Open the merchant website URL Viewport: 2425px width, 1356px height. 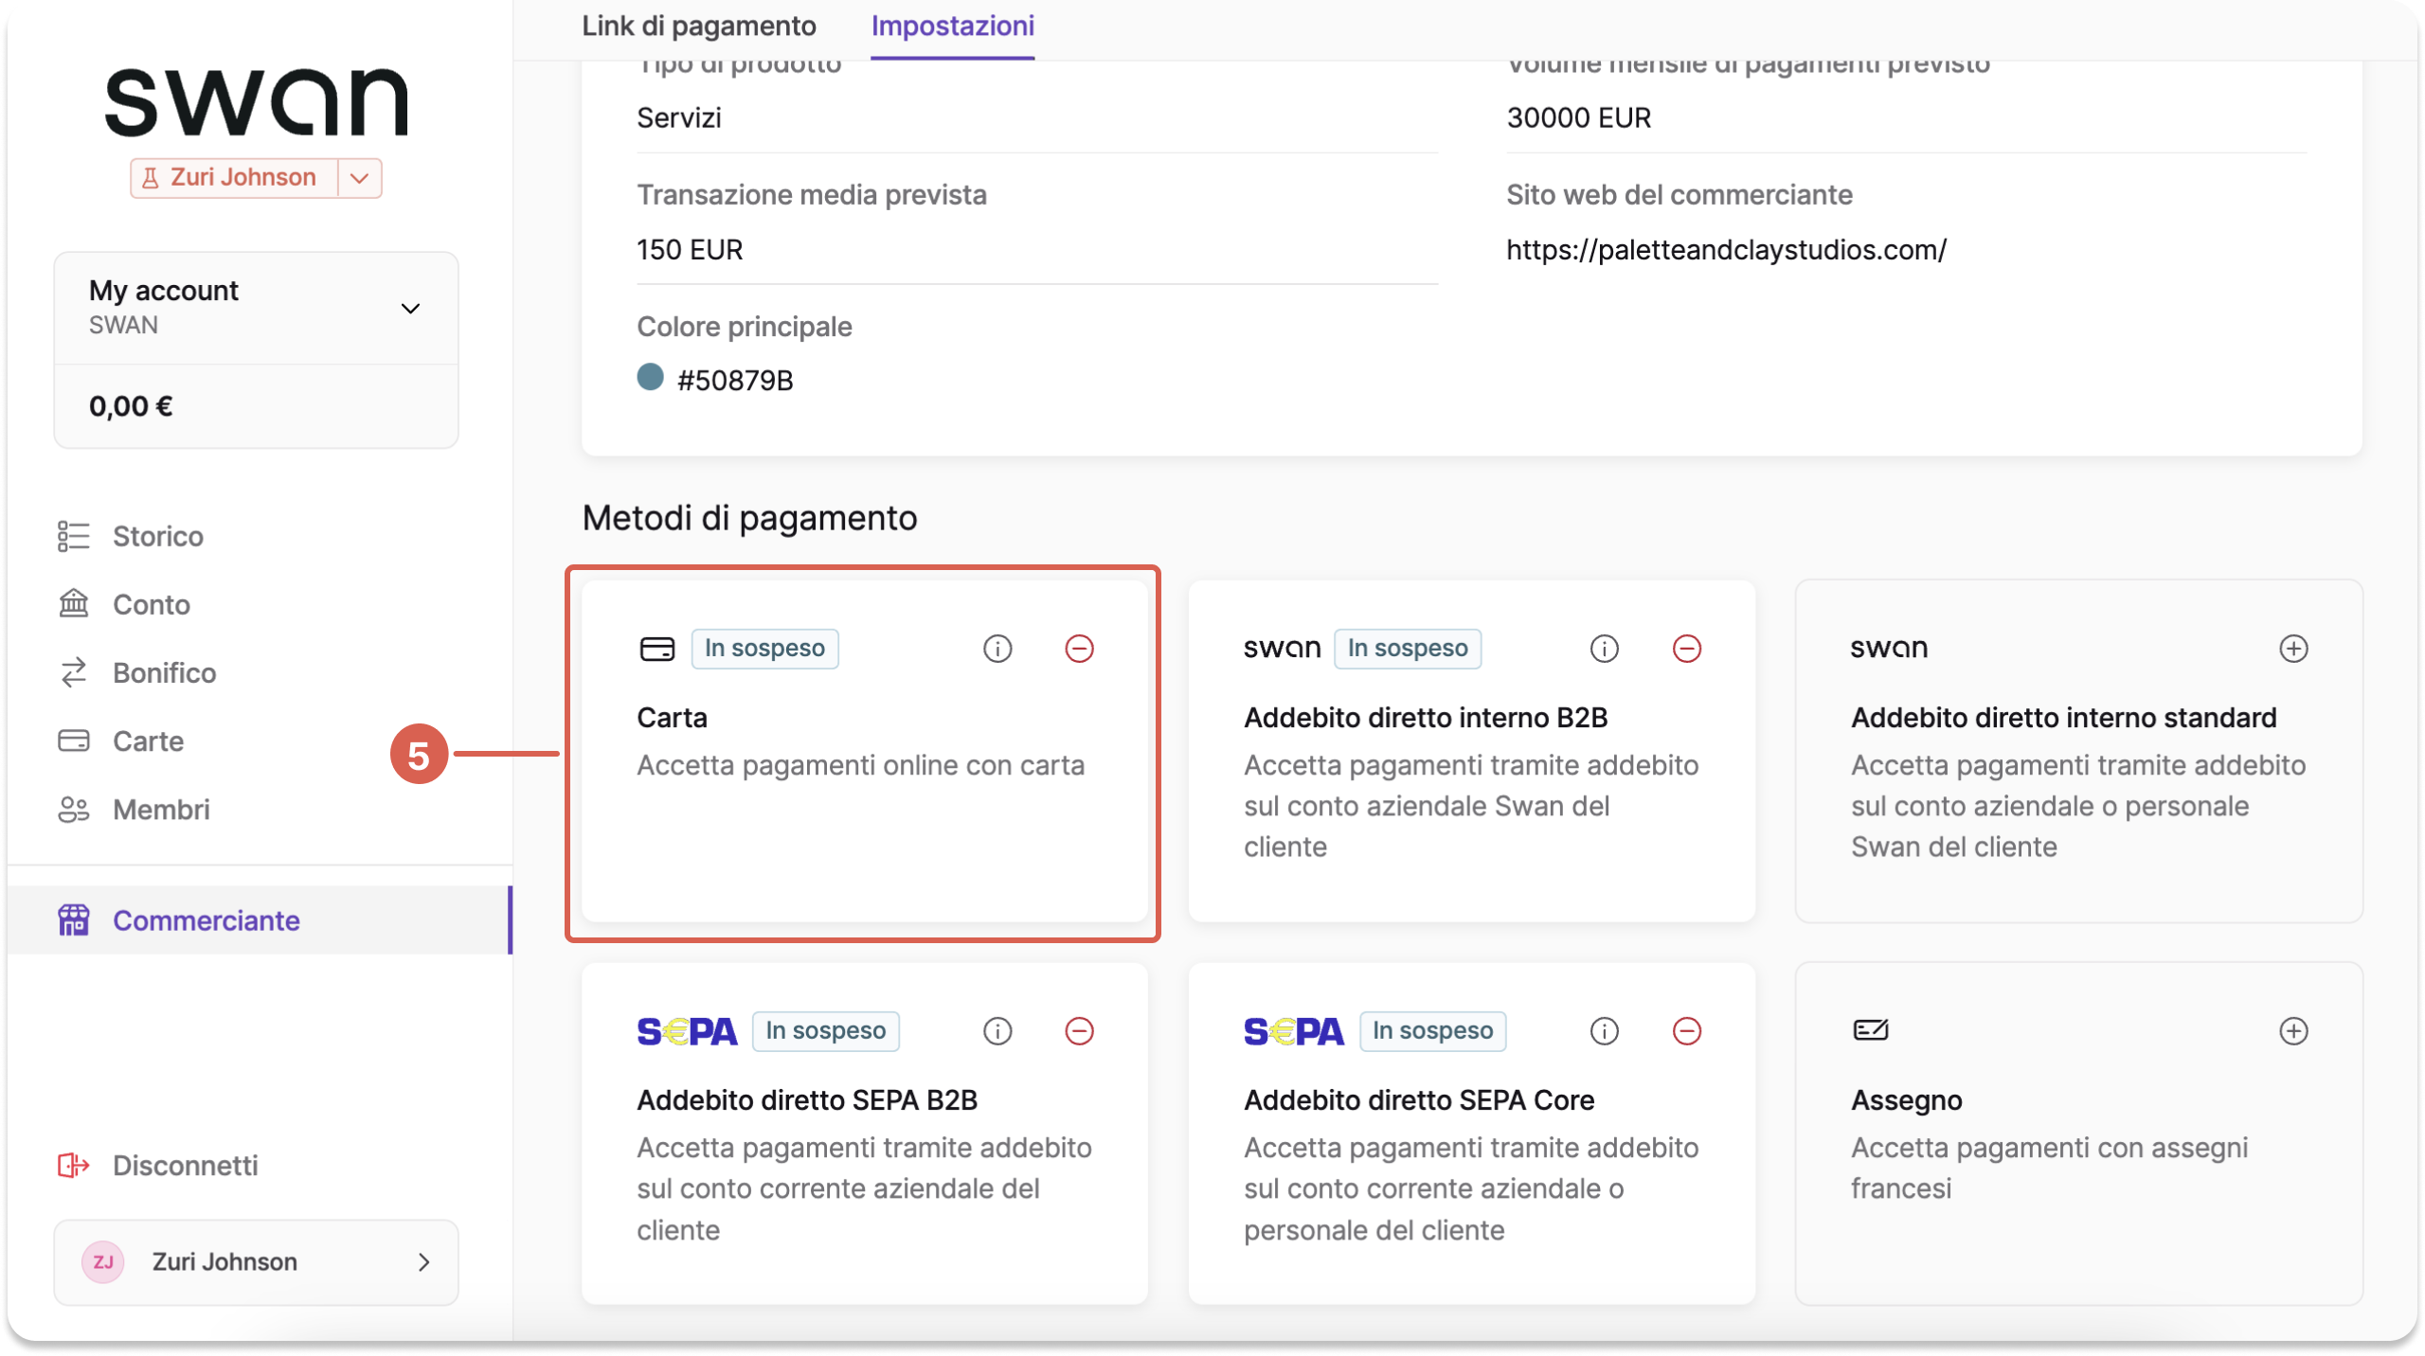click(x=1726, y=250)
